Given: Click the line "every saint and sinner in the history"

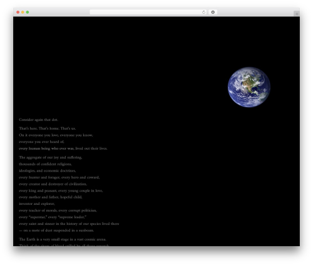Looking at the screenshot, I should (x=69, y=224).
